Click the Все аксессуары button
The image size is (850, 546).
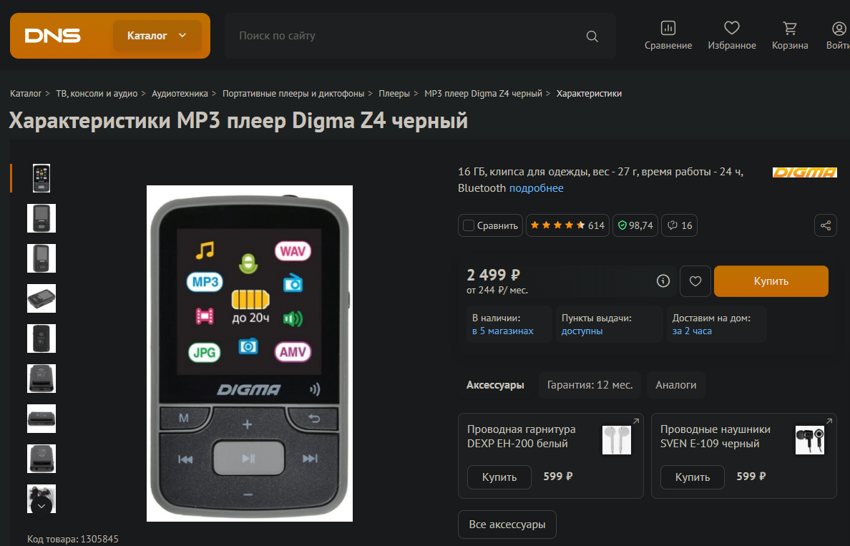pyautogui.click(x=507, y=525)
